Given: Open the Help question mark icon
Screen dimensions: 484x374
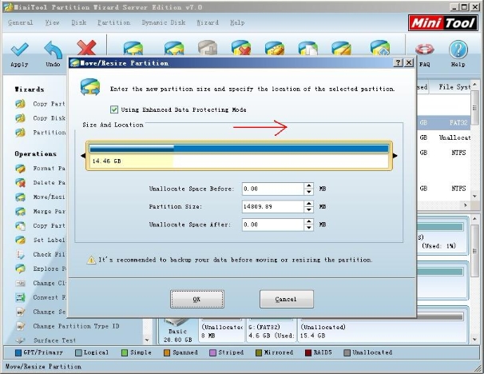Looking at the screenshot, I should click(458, 50).
